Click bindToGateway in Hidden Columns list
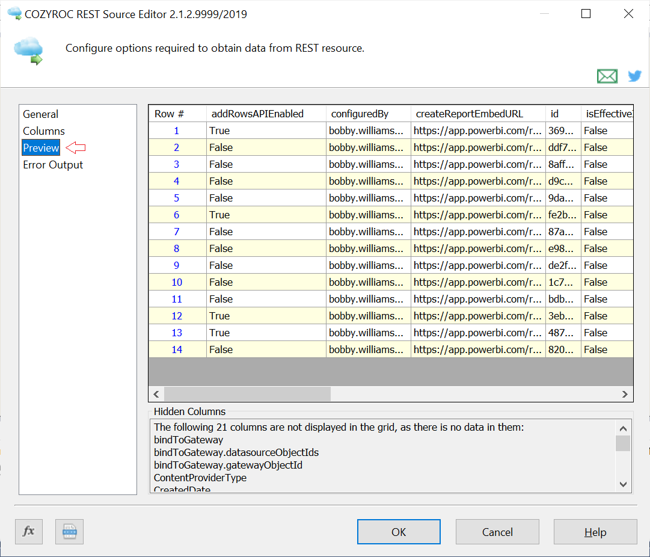Viewport: 650px width, 557px height. pos(188,440)
